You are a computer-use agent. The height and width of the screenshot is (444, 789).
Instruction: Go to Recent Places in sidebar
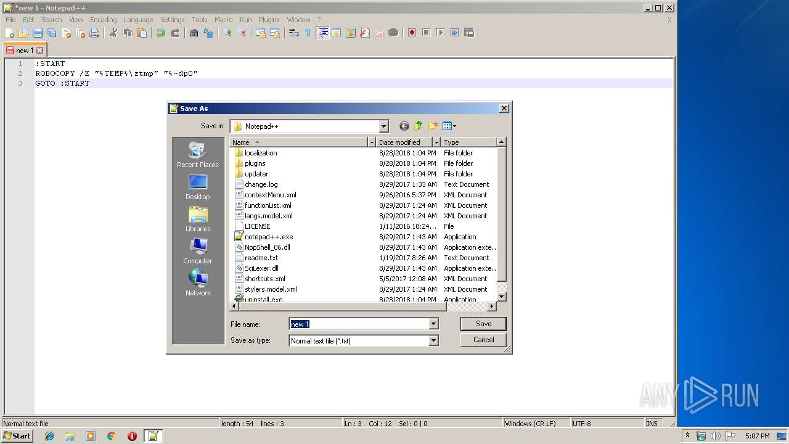pyautogui.click(x=198, y=155)
